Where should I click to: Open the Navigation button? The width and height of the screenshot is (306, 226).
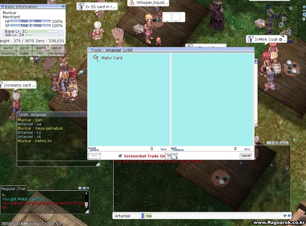pyautogui.click(x=56, y=53)
